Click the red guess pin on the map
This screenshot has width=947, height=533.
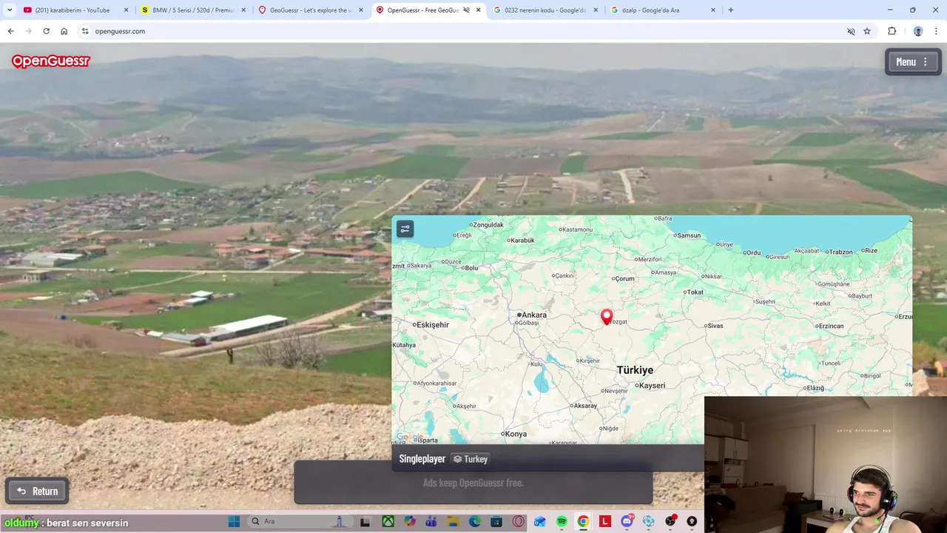[x=607, y=317]
